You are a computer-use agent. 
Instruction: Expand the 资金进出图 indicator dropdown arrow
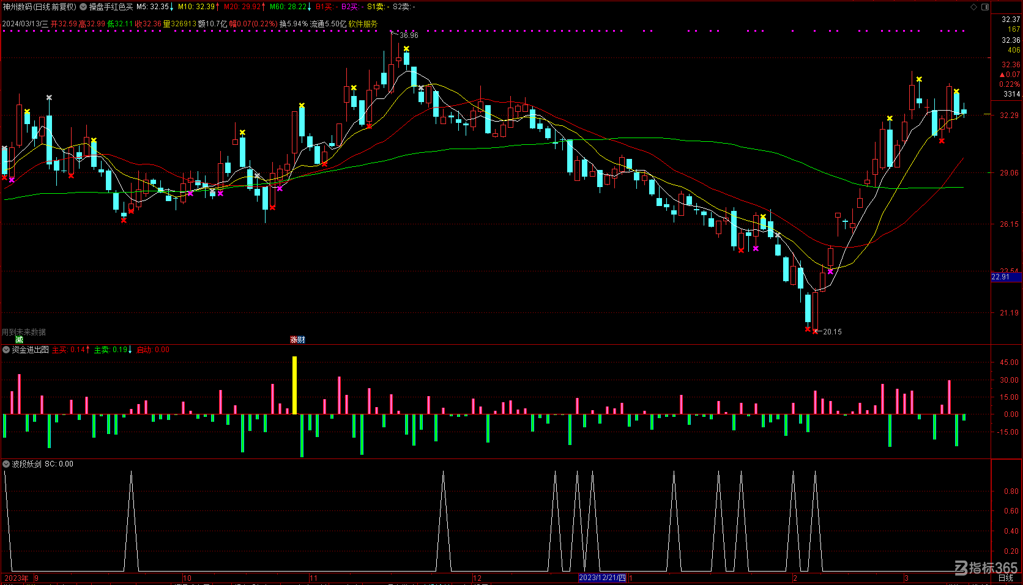click(6, 350)
